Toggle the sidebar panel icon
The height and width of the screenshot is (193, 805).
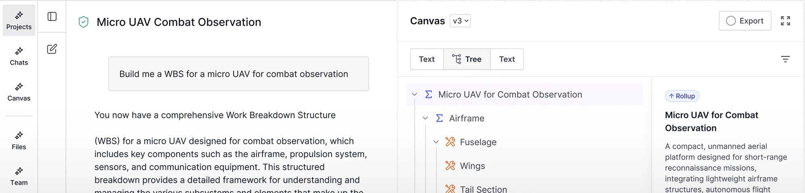tap(52, 16)
